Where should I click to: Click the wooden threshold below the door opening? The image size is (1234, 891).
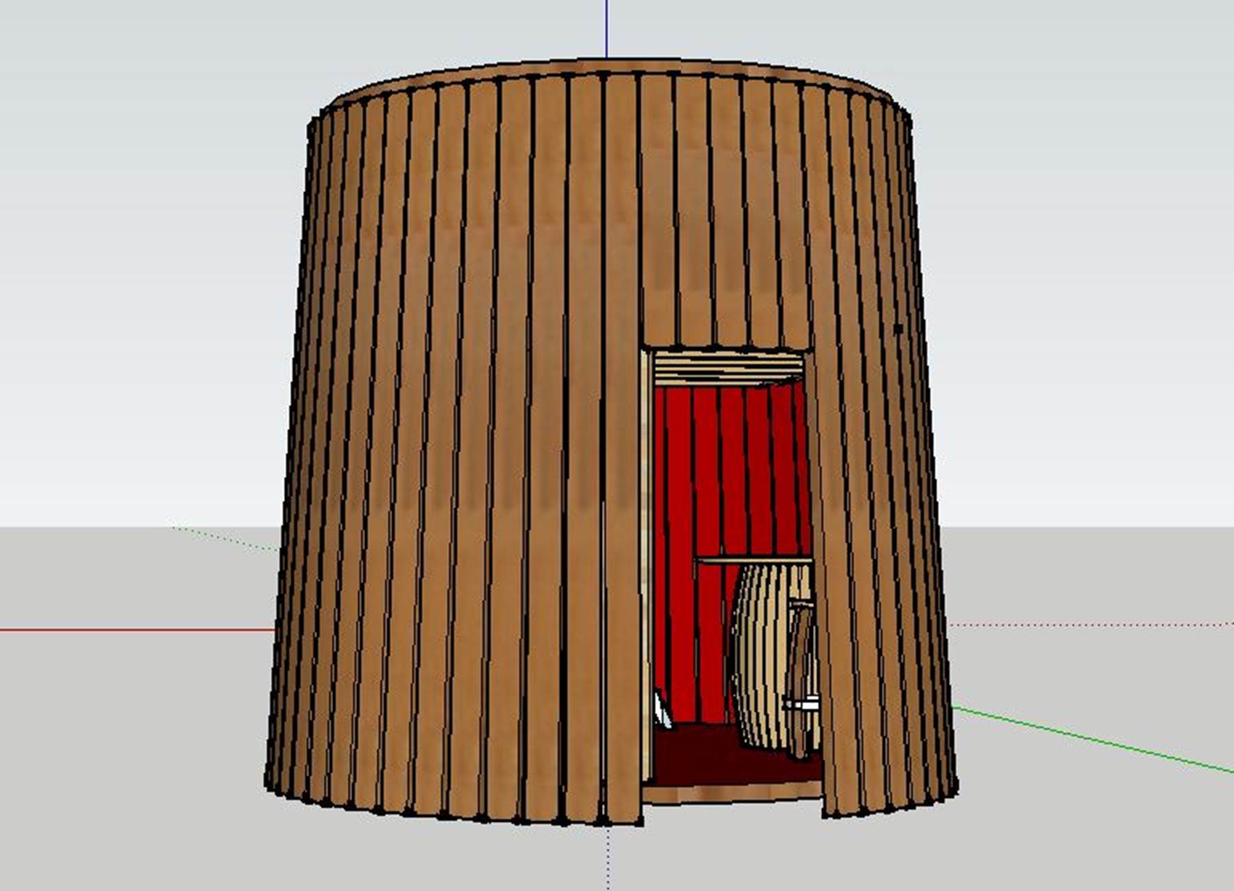(734, 792)
